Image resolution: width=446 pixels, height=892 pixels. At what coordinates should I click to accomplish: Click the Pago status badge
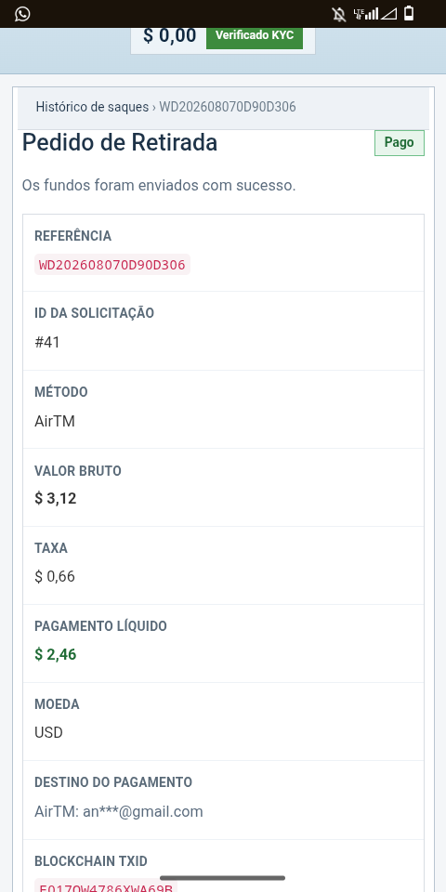400,142
